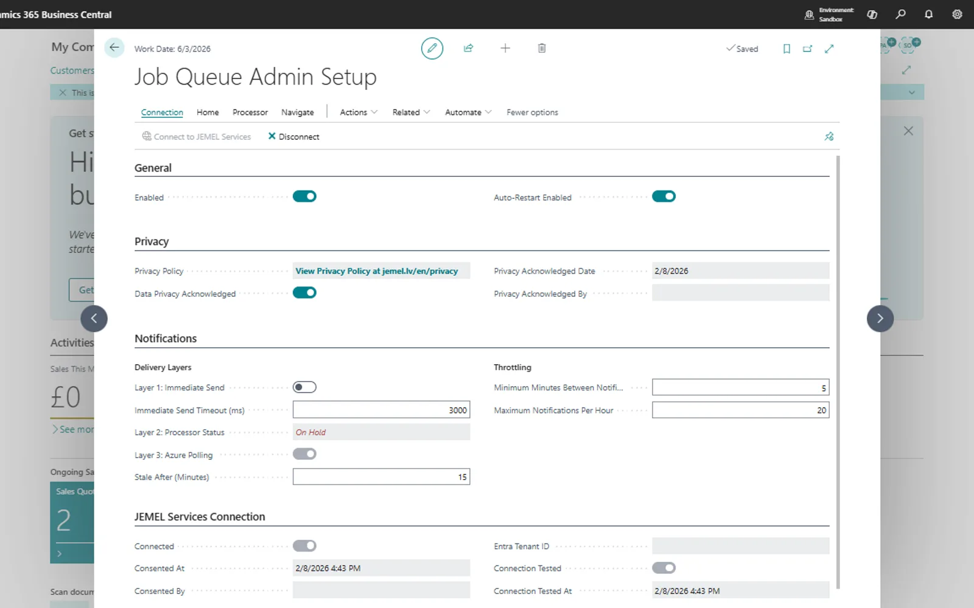This screenshot has width=974, height=608.
Task: Click Connect to JEMEL Services
Action: click(x=197, y=137)
